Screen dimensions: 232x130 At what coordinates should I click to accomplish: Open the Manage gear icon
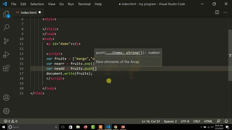[x=6, y=111]
